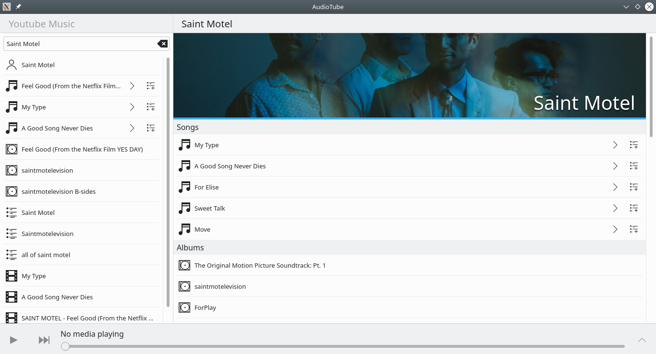Start playback with the play button
656x354 pixels.
click(x=13, y=340)
